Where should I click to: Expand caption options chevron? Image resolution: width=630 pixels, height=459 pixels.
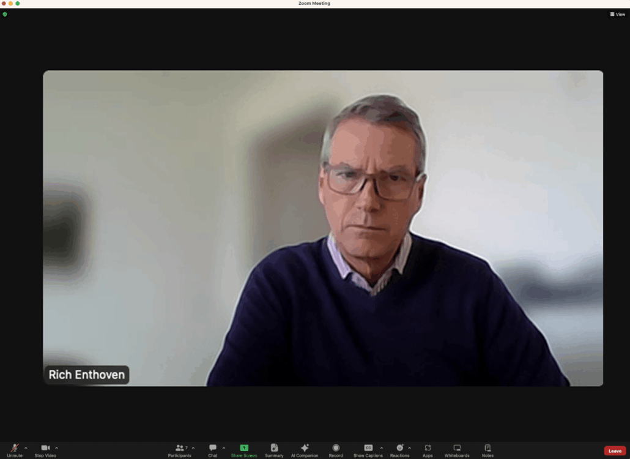[x=382, y=448]
